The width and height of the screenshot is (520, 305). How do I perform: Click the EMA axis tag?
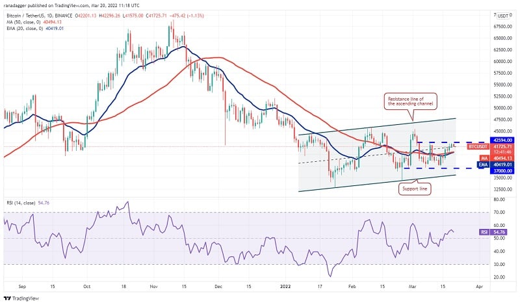click(483, 165)
